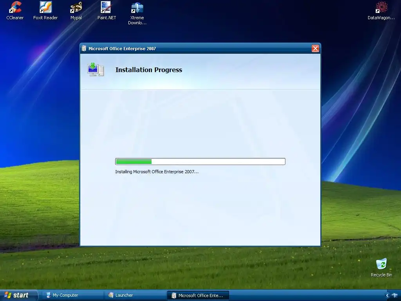
Task: Click the system tray icon beside the arrow
Action: (x=395, y=296)
